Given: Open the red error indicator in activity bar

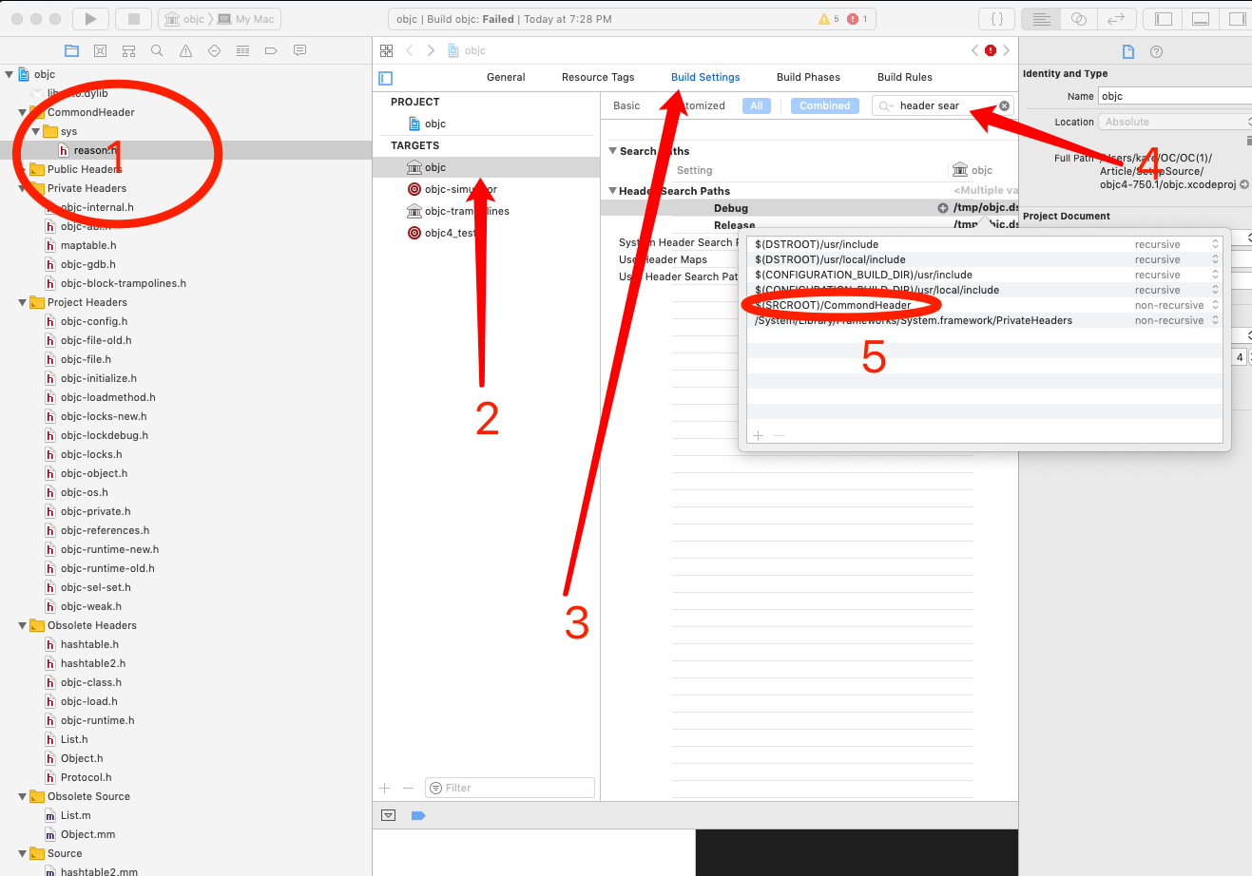Looking at the screenshot, I should click(857, 19).
